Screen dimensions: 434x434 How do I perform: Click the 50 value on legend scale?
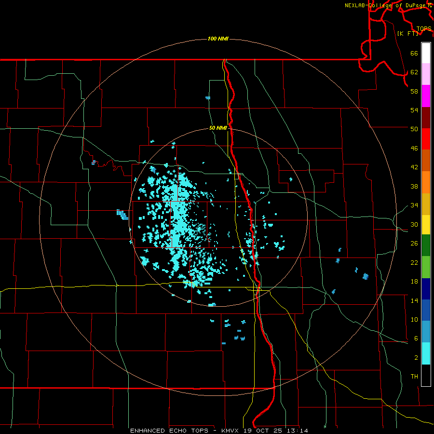[414, 129]
